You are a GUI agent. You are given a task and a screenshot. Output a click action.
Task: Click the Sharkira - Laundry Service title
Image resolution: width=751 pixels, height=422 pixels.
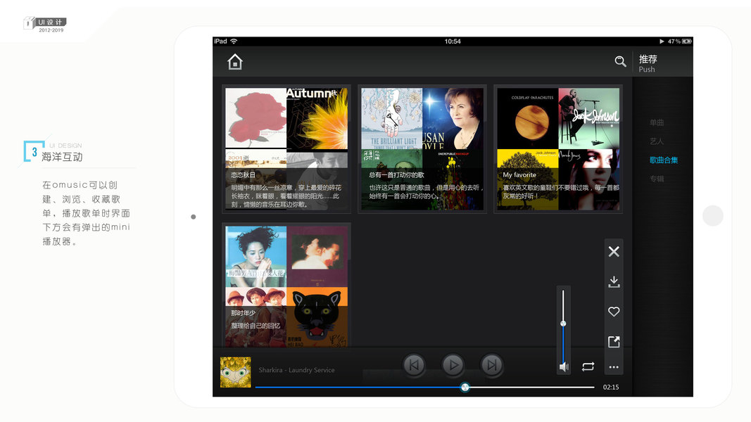[296, 370]
